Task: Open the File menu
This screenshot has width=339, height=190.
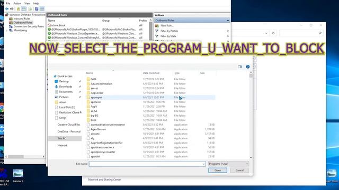Action: coord(8,4)
